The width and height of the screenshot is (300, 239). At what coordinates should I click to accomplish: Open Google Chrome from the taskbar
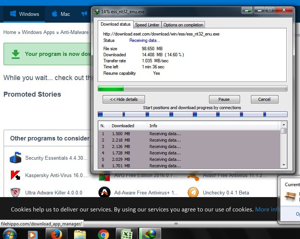(103, 234)
